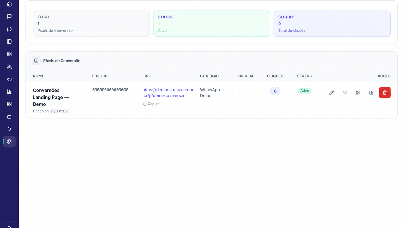Click the LINK column header

point(147,76)
